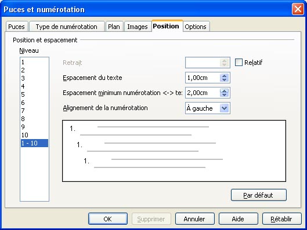This screenshot has width=307, height=230.
Task: Open Alignement de la numérotation dropdown
Action: (224, 108)
